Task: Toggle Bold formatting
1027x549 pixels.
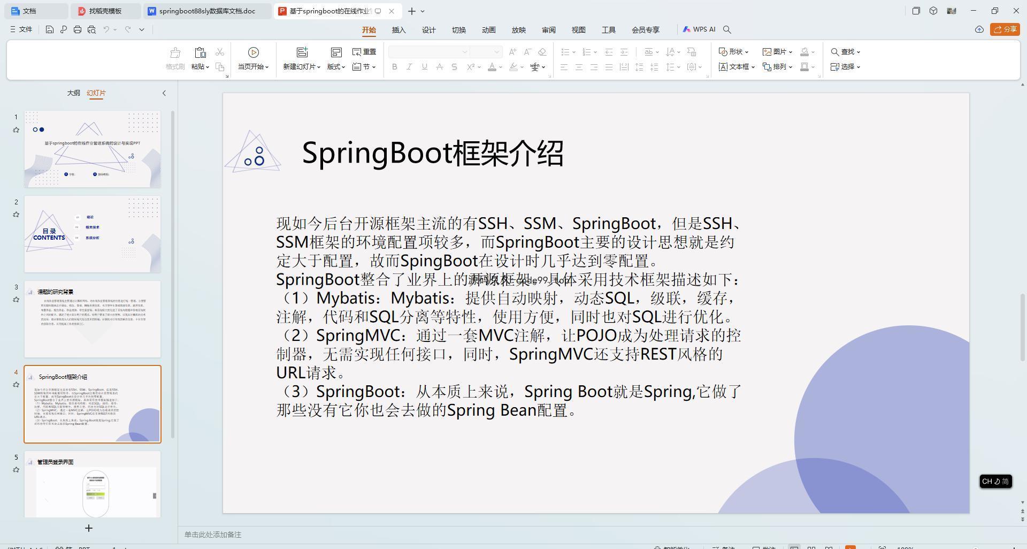Action: point(395,67)
